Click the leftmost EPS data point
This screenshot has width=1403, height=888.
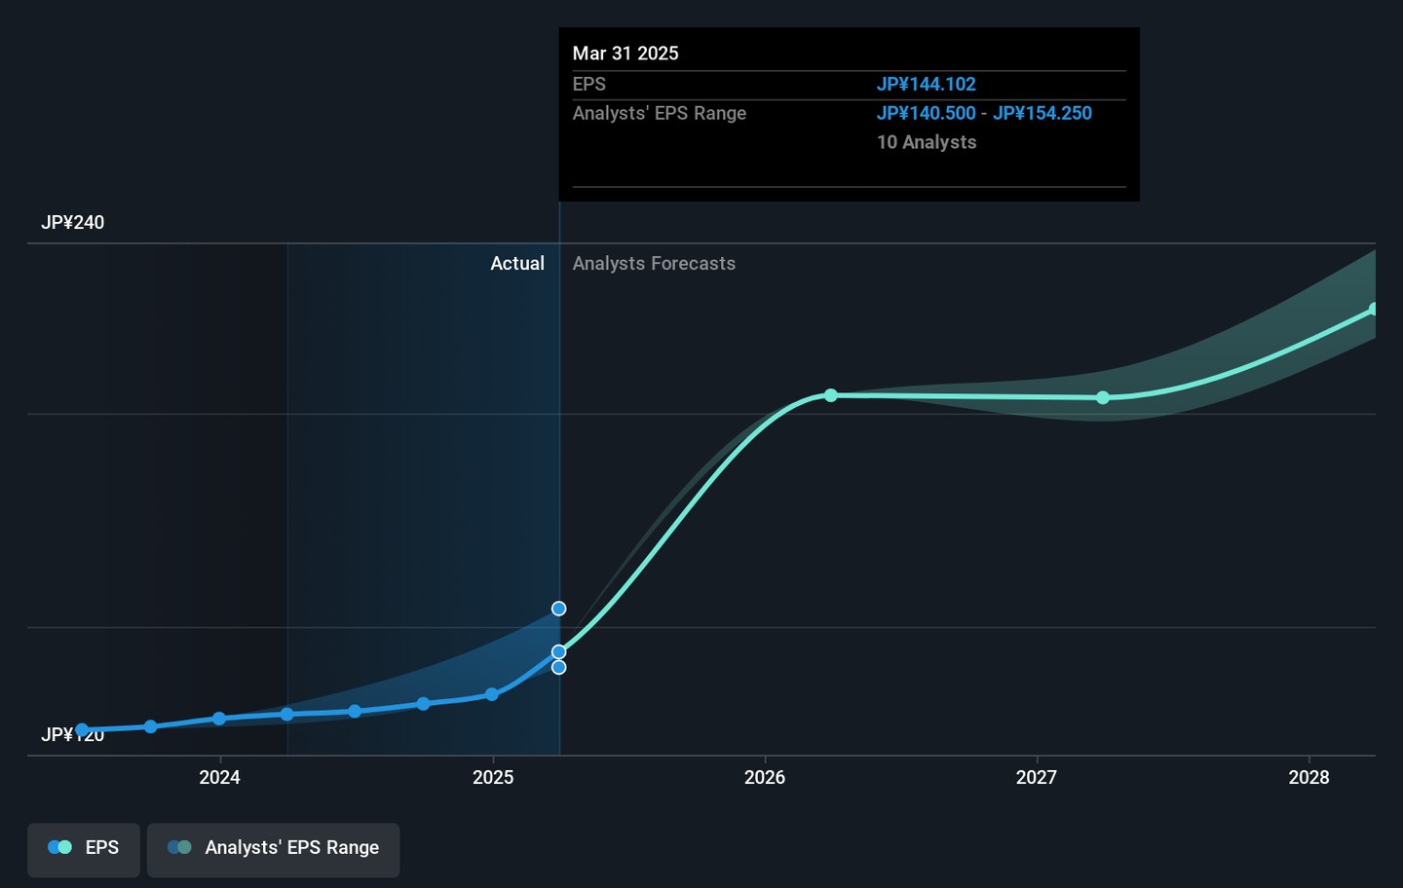(83, 729)
